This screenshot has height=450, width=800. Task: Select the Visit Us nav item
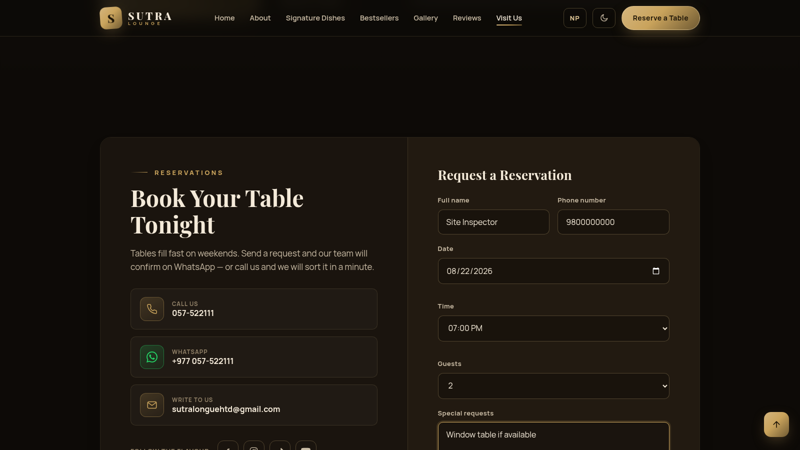coord(509,18)
